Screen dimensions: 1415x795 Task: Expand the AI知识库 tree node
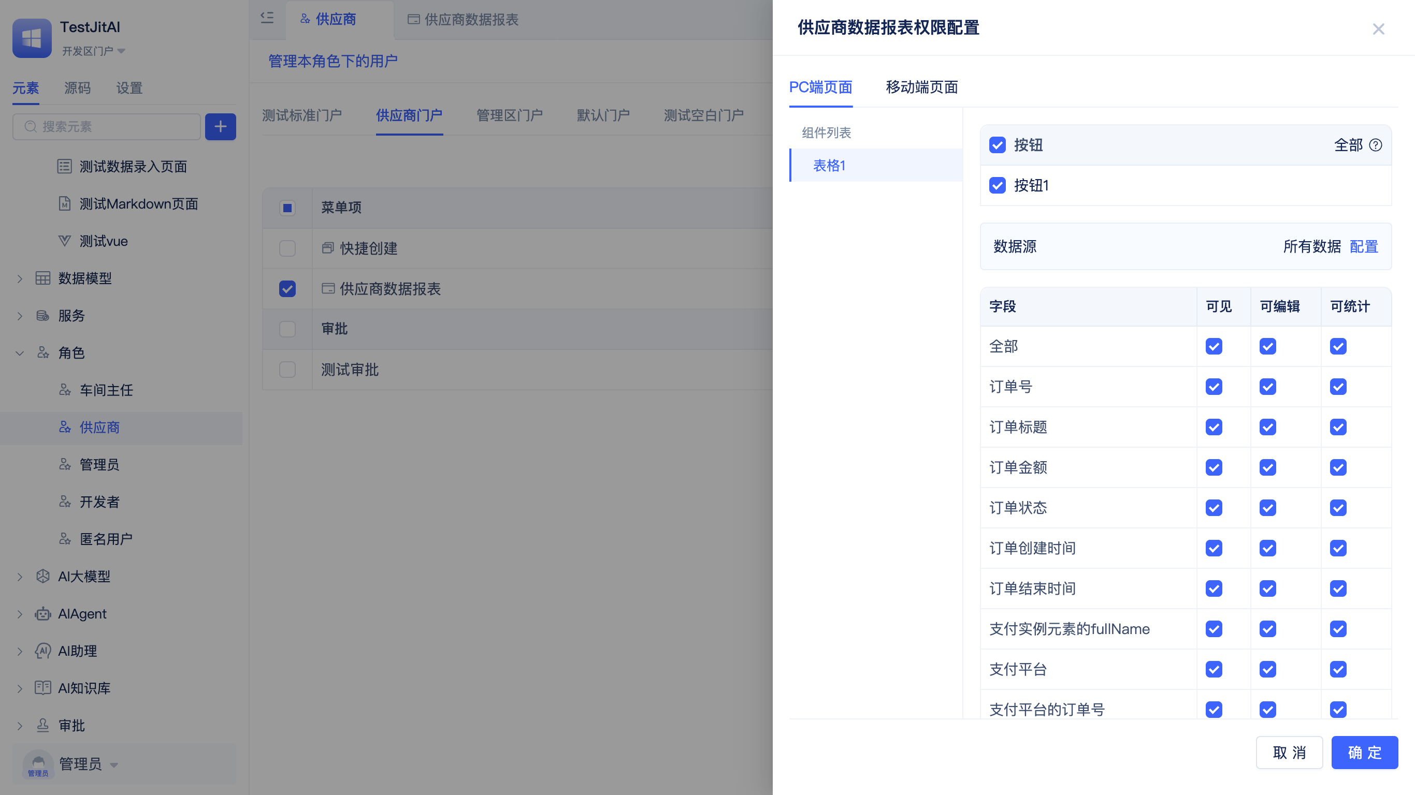(20, 688)
